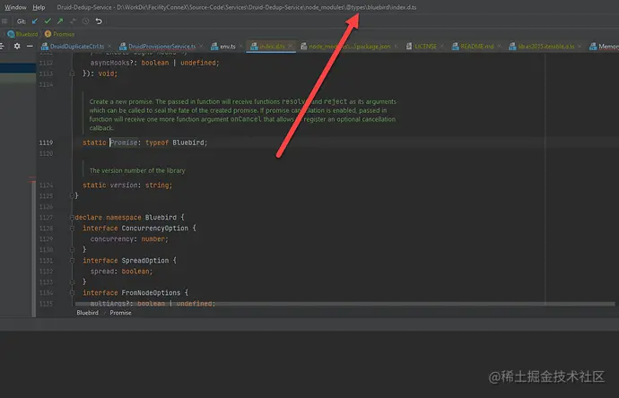
Task: Click 'static version: string;' code line
Action: (127, 185)
